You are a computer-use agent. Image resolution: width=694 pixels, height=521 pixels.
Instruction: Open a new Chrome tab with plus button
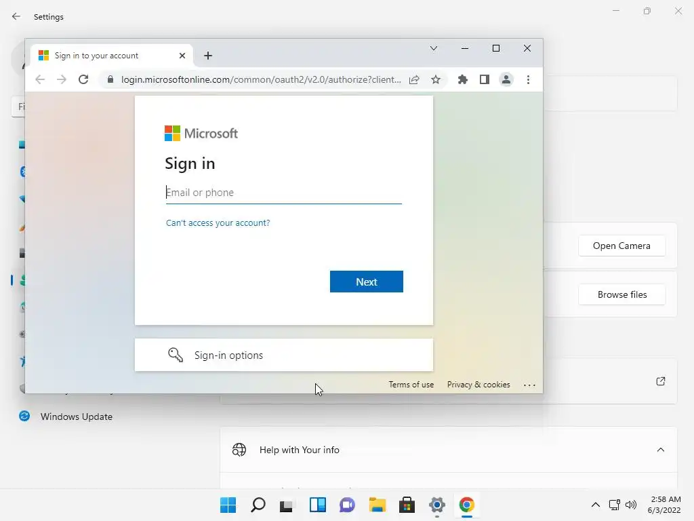click(208, 56)
